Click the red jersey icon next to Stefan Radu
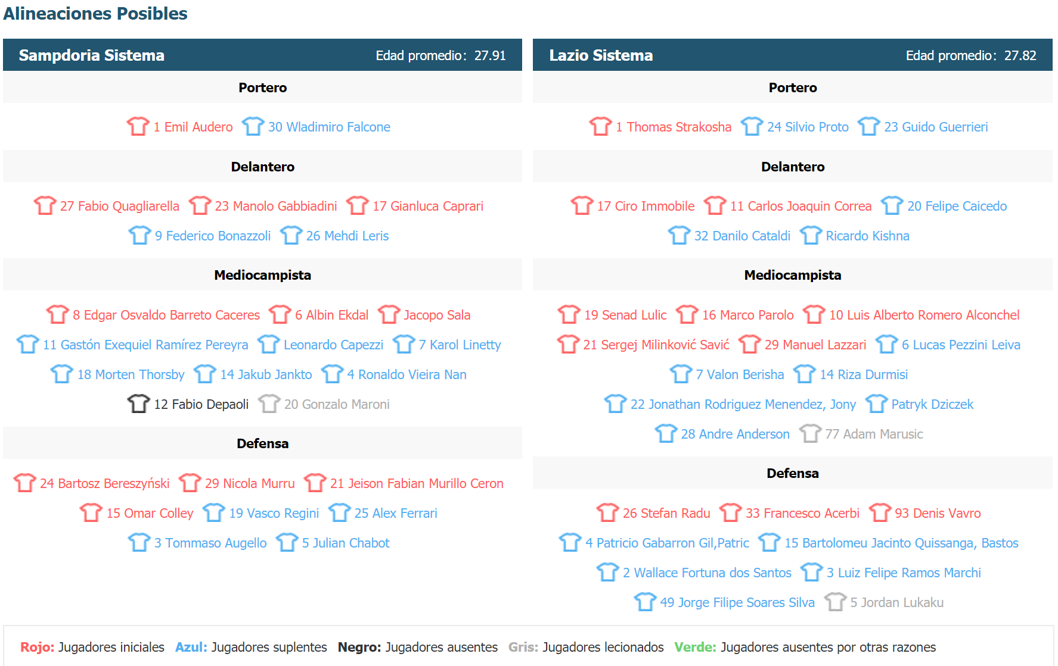The height and width of the screenshot is (666, 1058). (607, 512)
